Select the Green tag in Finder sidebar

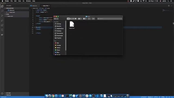[58, 50]
